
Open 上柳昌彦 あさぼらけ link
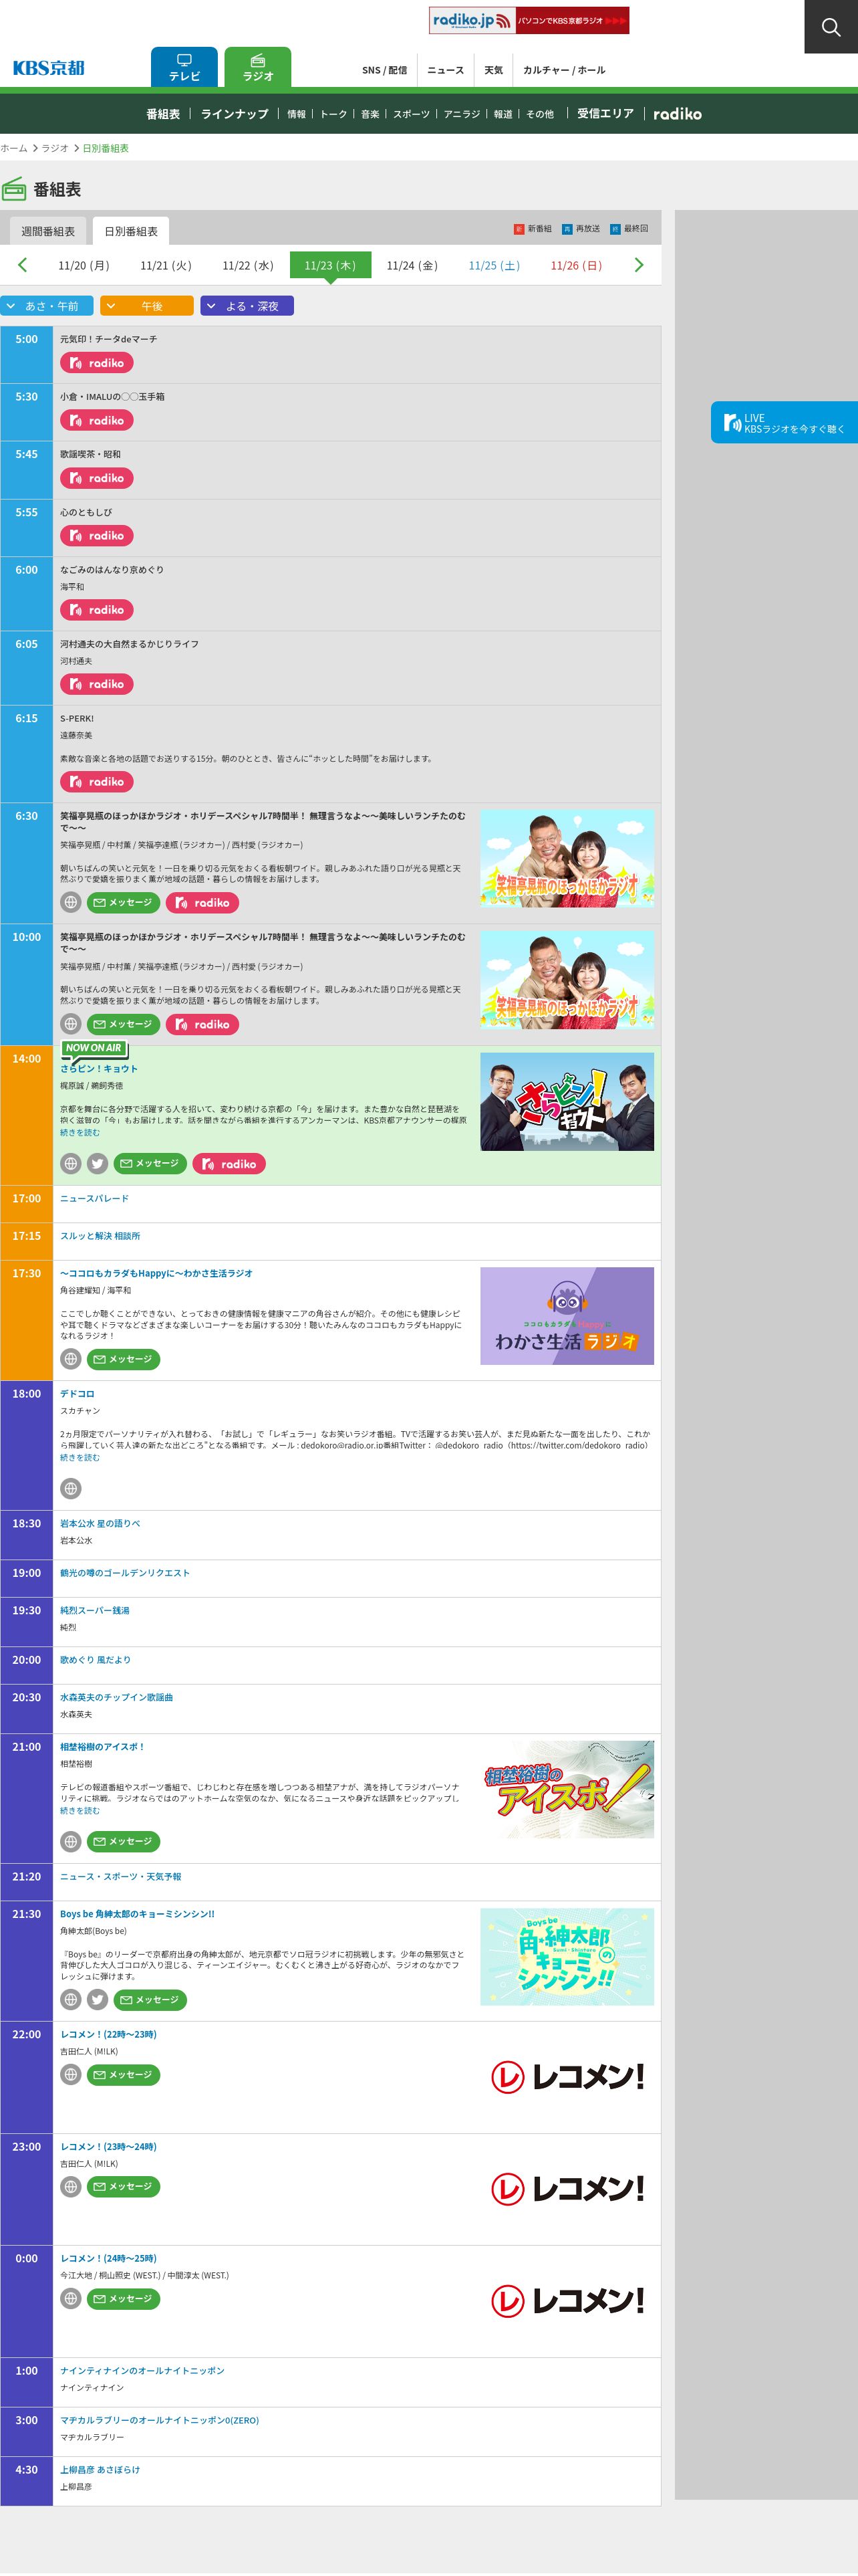pyautogui.click(x=100, y=2470)
